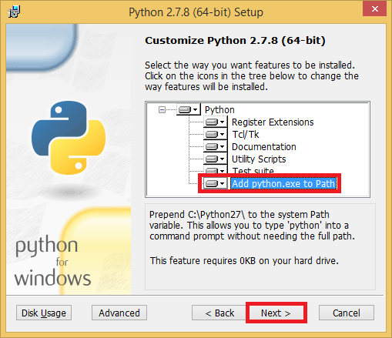This screenshot has width=392, height=338.
Task: Collapse the Python tree node
Action: point(162,110)
